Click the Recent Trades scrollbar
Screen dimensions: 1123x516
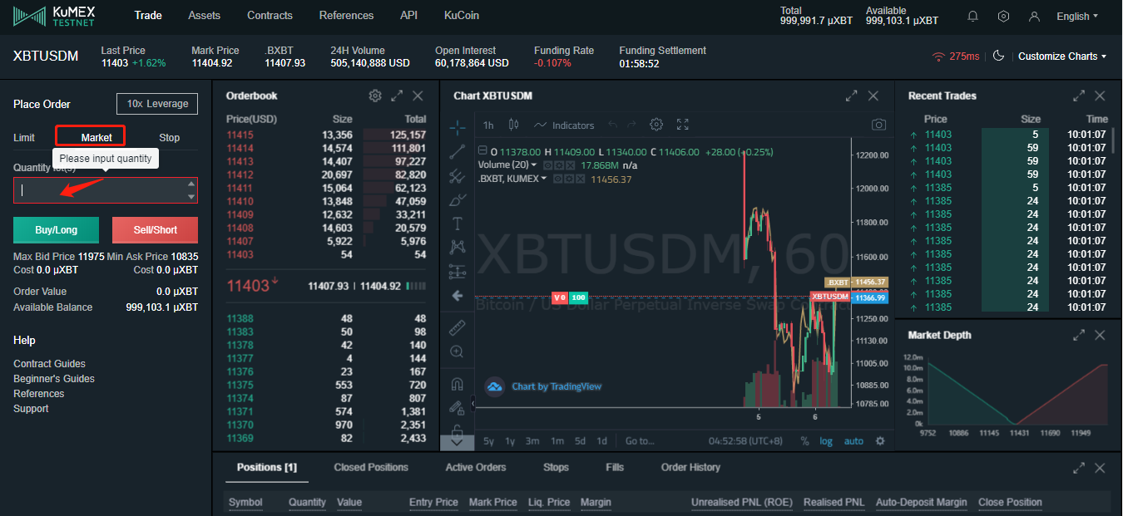(1114, 140)
